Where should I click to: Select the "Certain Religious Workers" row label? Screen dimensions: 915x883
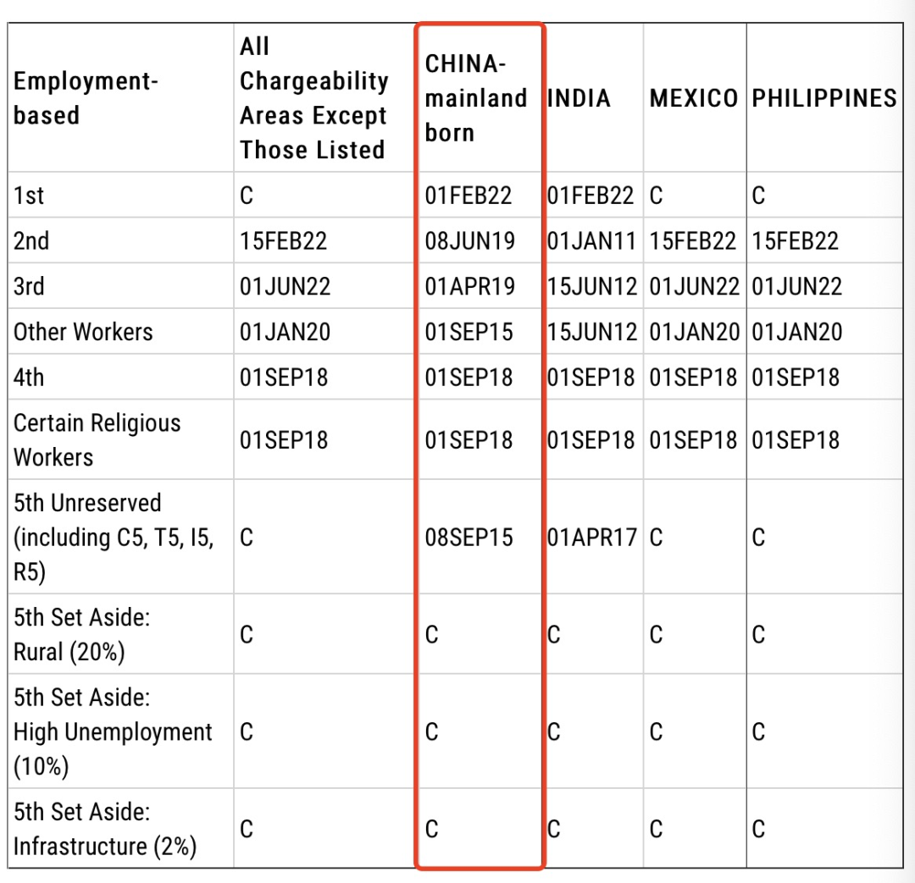97,439
